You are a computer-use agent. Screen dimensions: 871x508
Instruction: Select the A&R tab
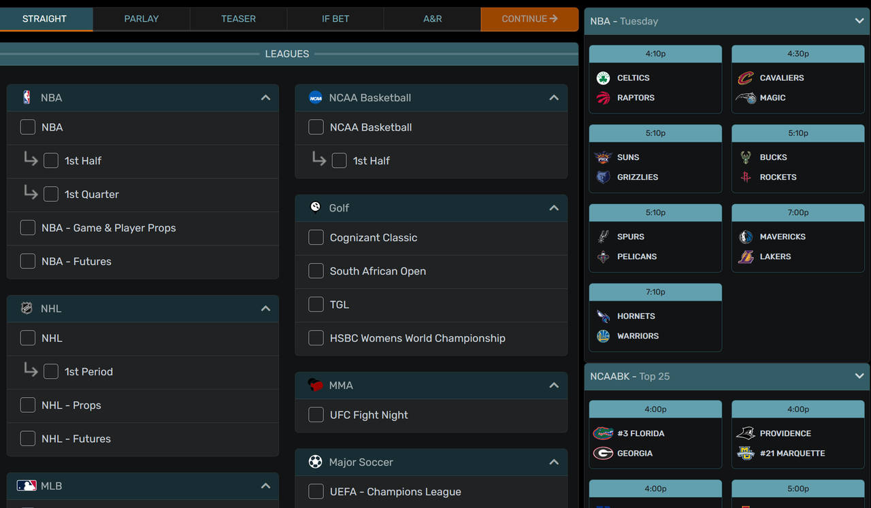click(433, 19)
